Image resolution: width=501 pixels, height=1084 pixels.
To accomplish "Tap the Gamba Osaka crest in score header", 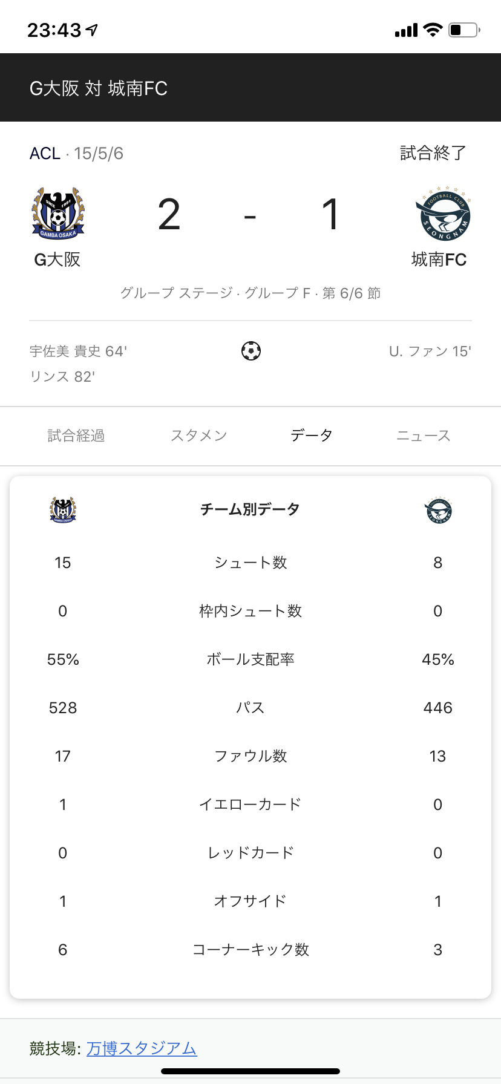I will coord(58,214).
